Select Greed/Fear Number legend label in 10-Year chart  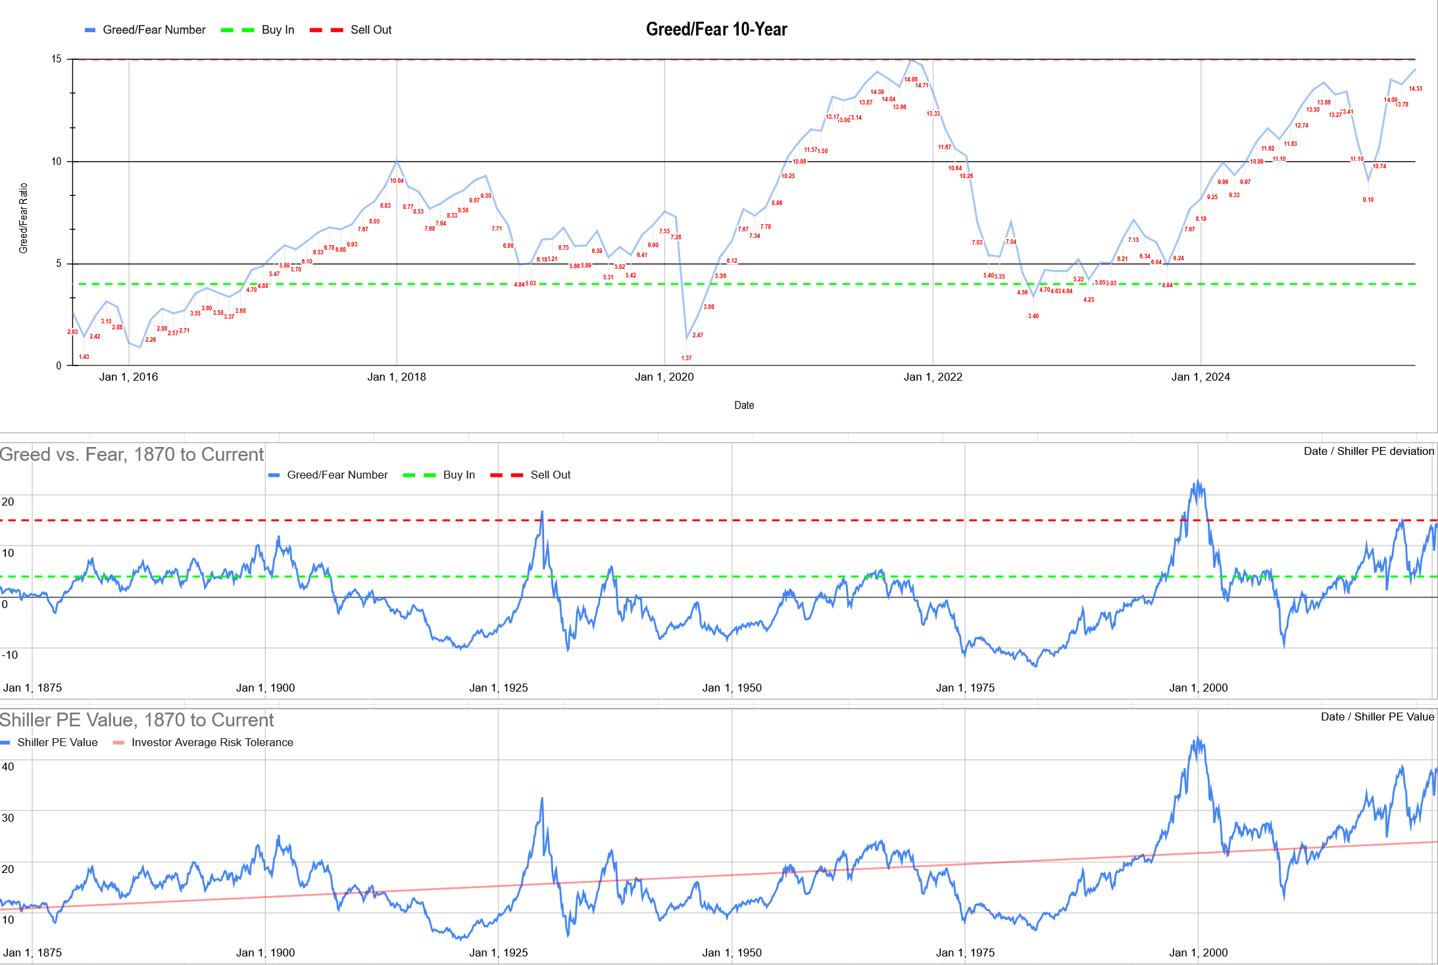pyautogui.click(x=154, y=30)
